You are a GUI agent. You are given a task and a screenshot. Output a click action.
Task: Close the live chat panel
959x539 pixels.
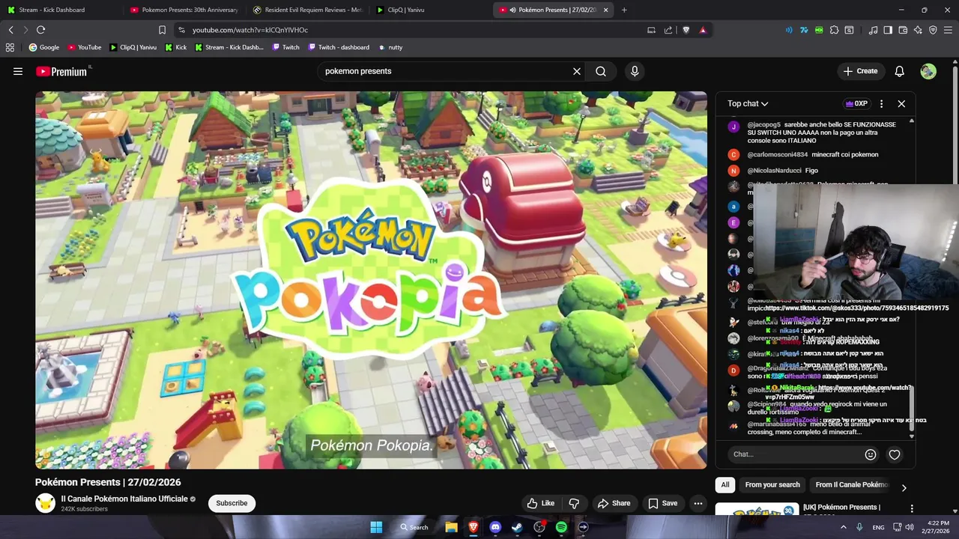[x=901, y=104]
